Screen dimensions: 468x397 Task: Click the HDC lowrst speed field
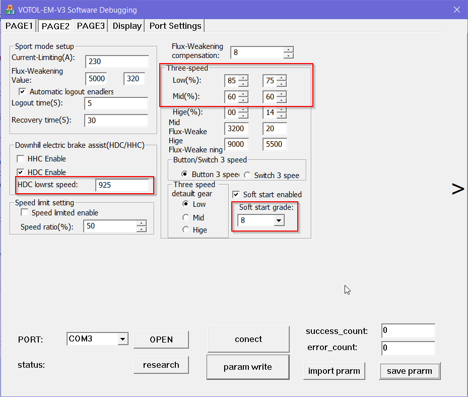pyautogui.click(x=122, y=185)
